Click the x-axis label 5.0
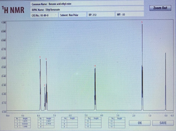This screenshot has width=176, height=131. pyautogui.click(x=86, y=115)
